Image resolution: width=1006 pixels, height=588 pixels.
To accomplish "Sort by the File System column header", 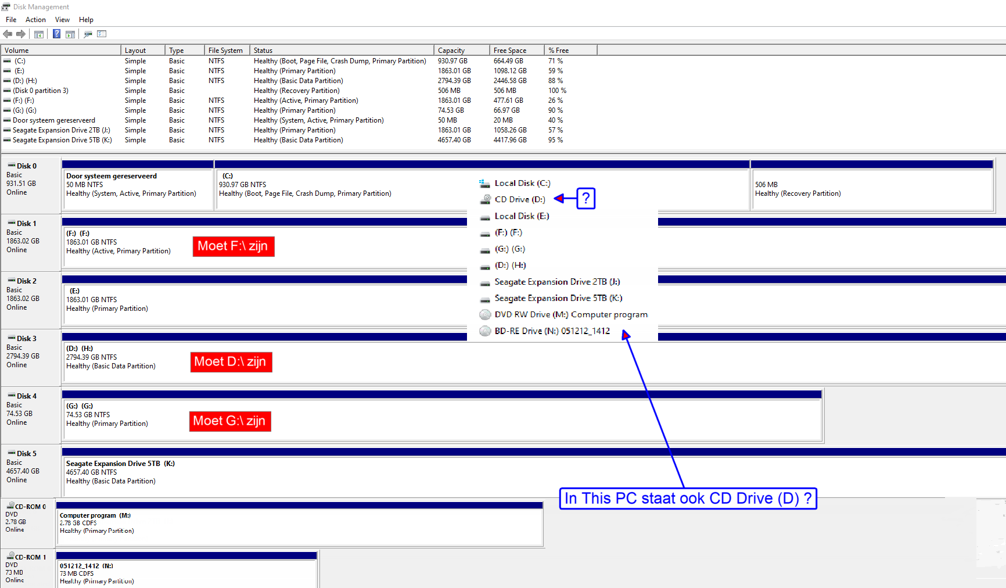I will [227, 51].
